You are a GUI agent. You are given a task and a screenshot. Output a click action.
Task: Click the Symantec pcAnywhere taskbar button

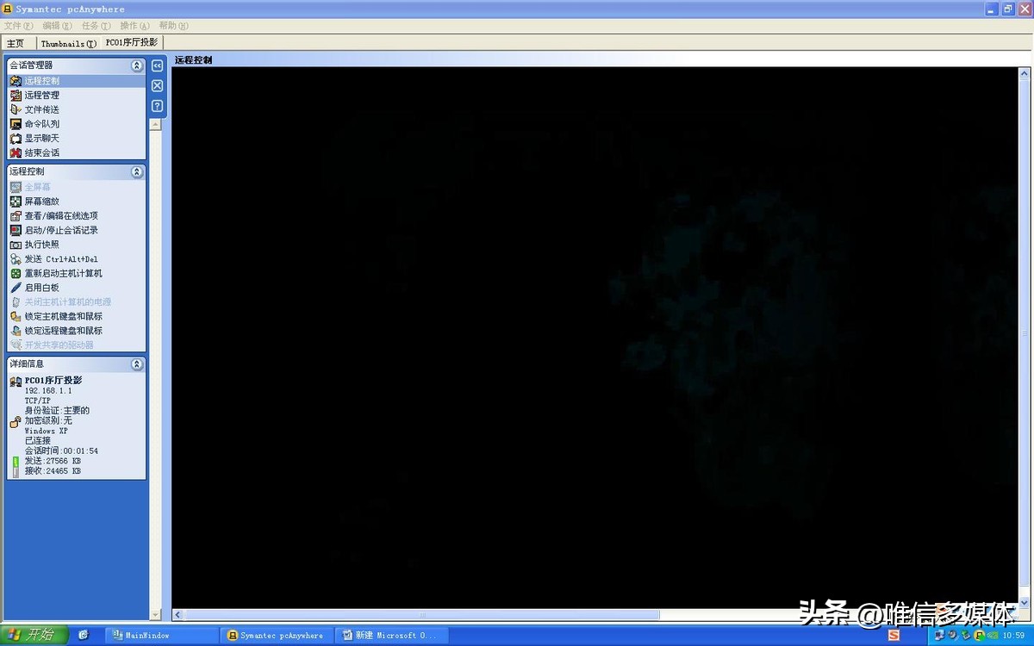click(277, 636)
